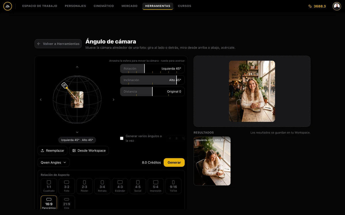Tilt camera down with the bottom chevron arrow
Viewport: 345px width, 215px height.
pyautogui.click(x=77, y=132)
